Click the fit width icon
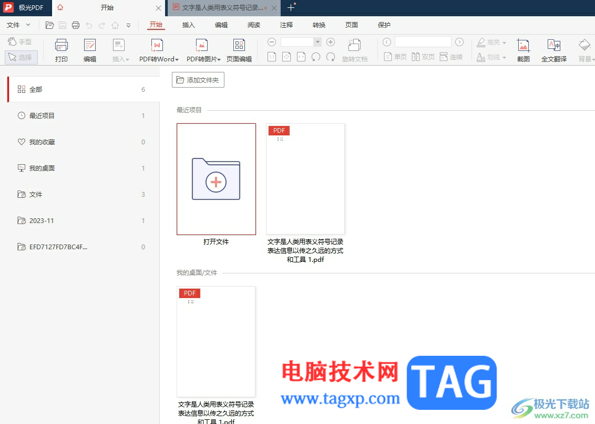Image resolution: width=595 pixels, height=424 pixels. (301, 57)
